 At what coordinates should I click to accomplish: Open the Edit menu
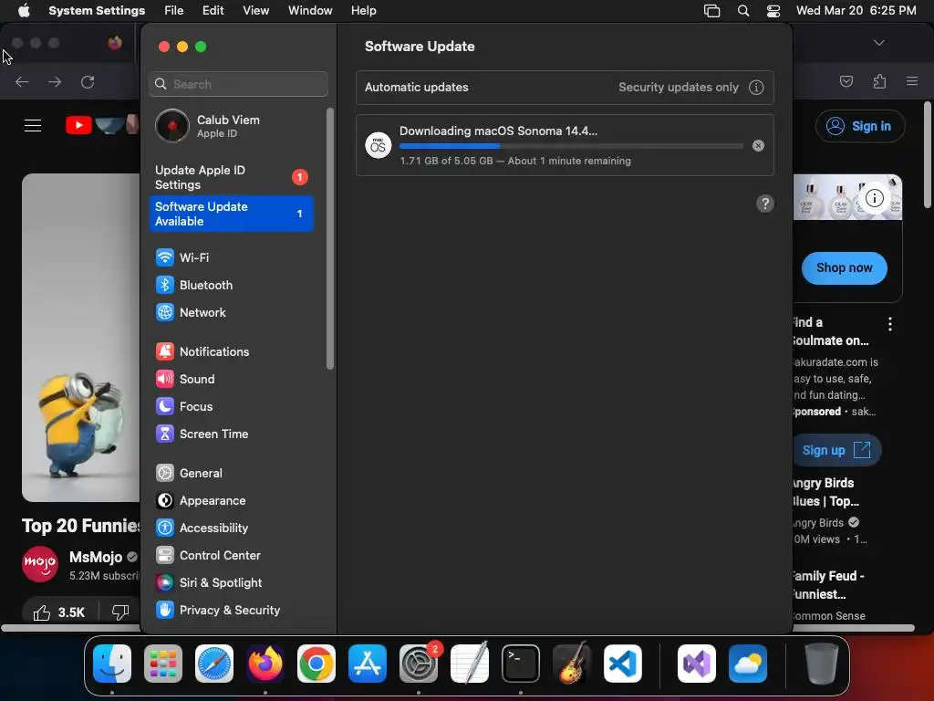click(213, 11)
